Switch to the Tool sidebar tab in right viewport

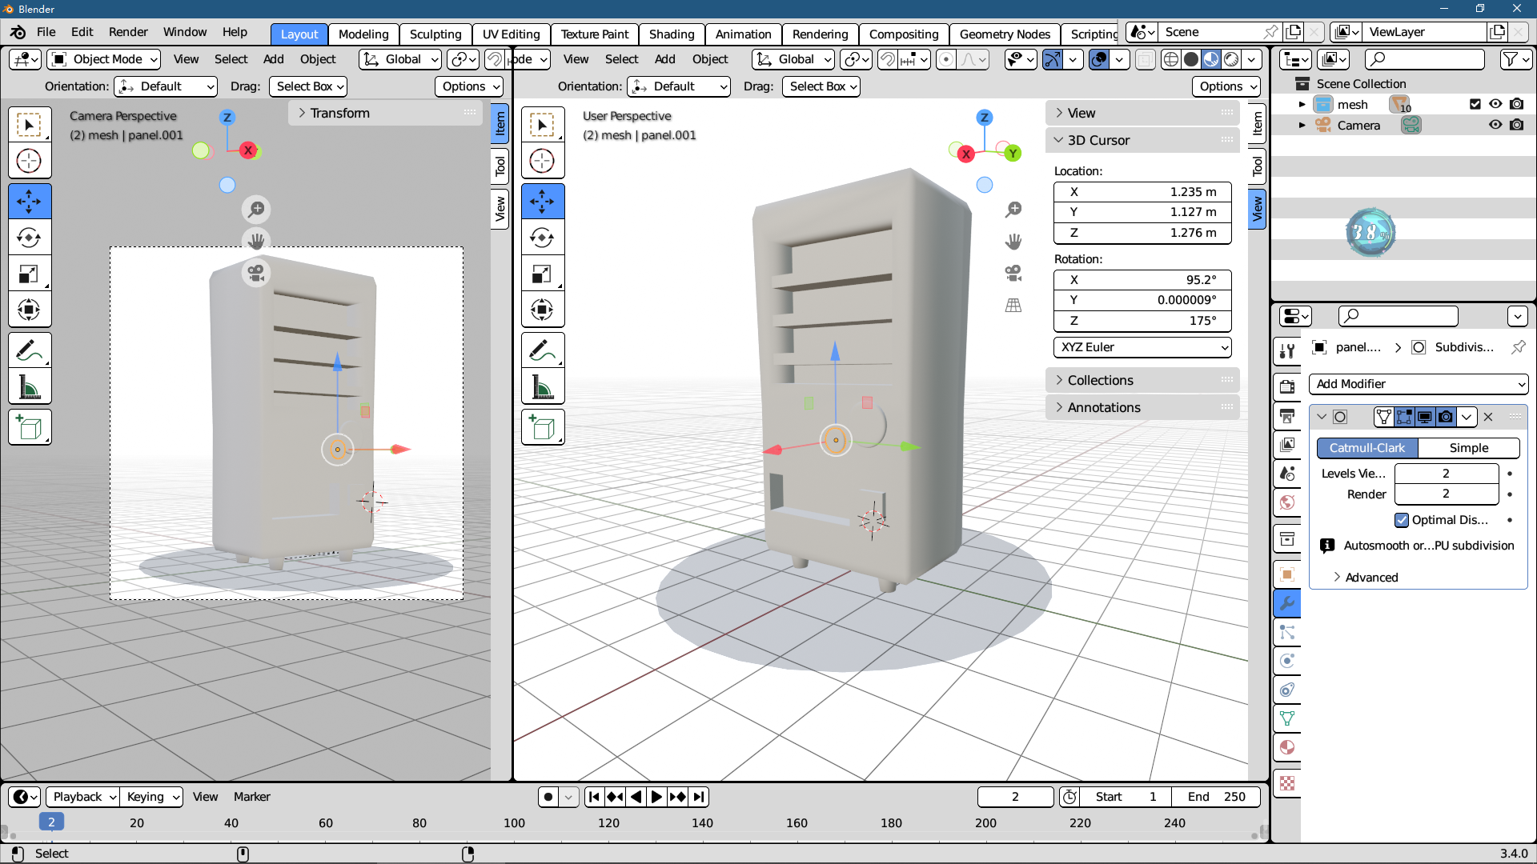point(1257,166)
